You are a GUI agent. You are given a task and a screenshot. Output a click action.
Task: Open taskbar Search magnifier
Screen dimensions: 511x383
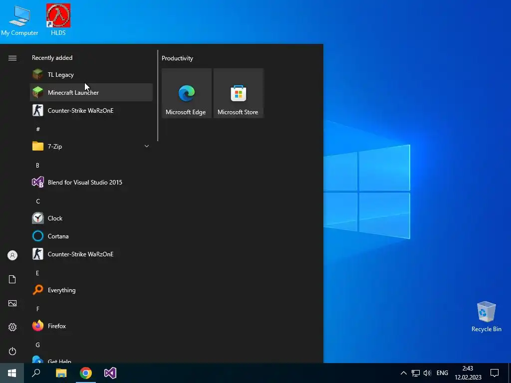click(x=36, y=373)
